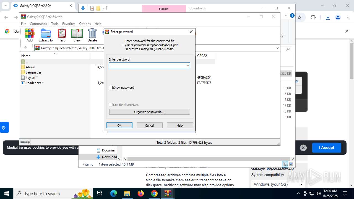Expand the WinRAR address path dropdown

(278, 48)
